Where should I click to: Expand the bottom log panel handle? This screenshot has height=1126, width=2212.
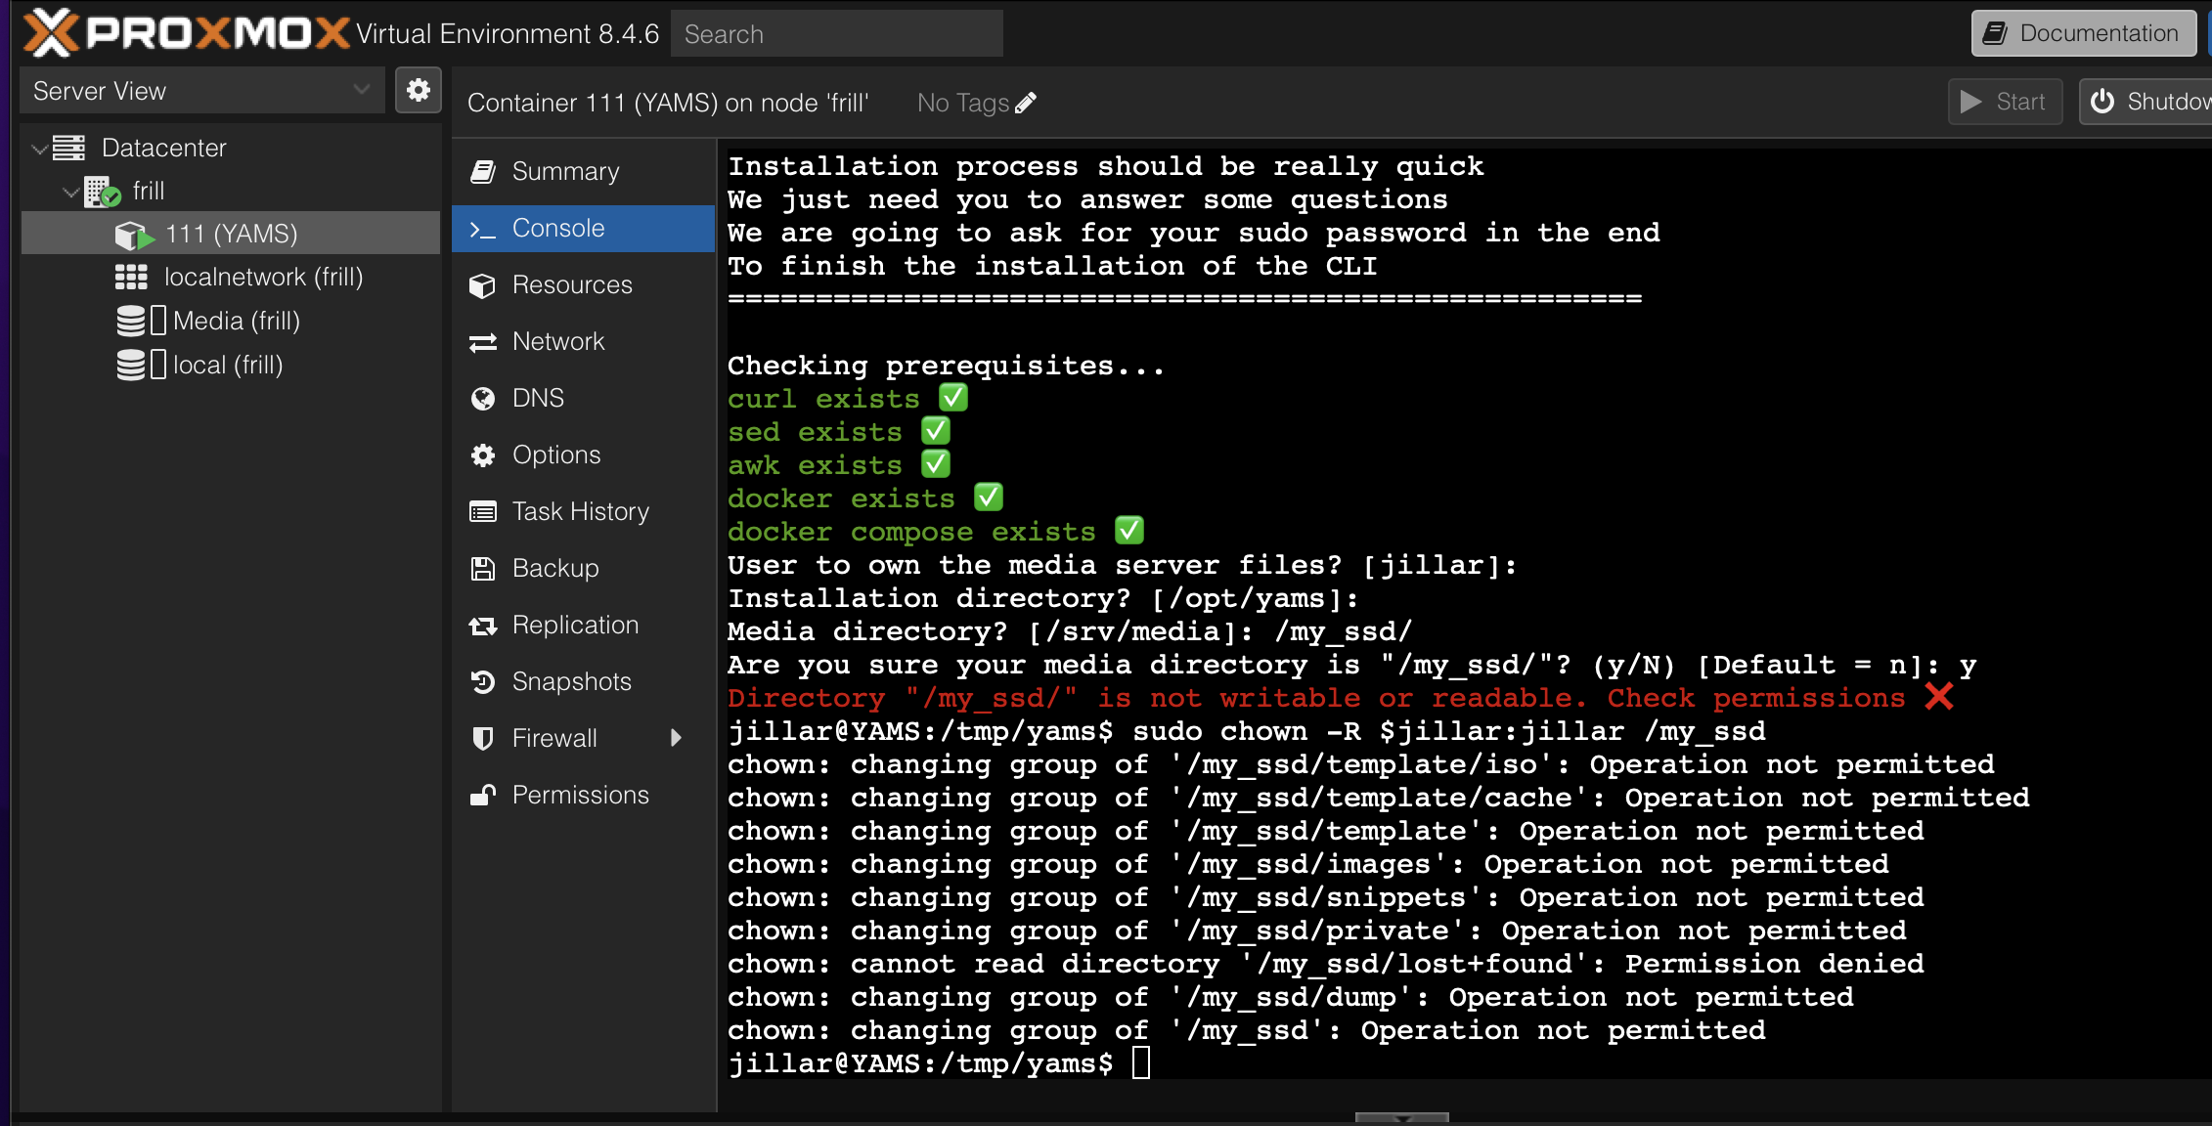[1402, 1117]
